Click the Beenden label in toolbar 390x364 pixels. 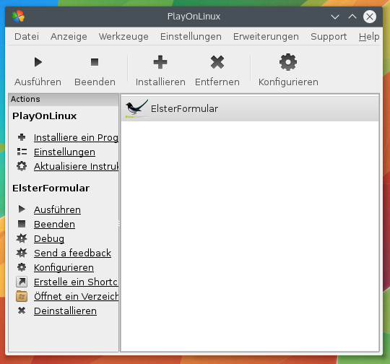[x=95, y=82]
